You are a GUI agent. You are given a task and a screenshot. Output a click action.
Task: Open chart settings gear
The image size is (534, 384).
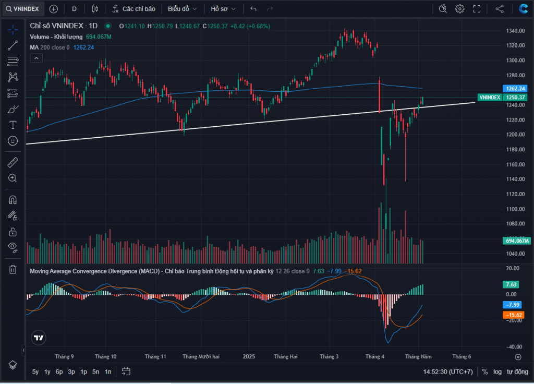coord(460,9)
